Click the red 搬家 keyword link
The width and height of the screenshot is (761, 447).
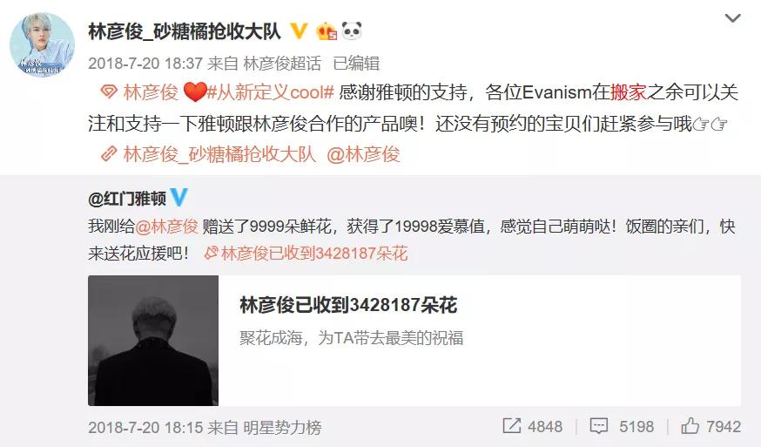(629, 91)
